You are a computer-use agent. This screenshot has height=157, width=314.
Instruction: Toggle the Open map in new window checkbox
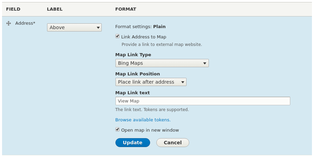(x=117, y=129)
